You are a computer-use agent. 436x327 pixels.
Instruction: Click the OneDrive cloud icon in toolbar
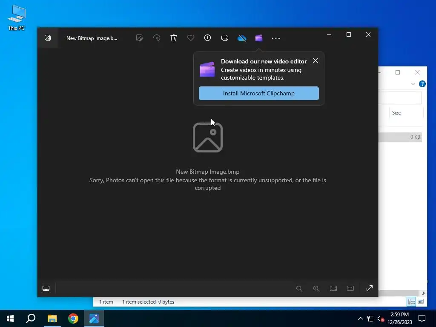242,38
